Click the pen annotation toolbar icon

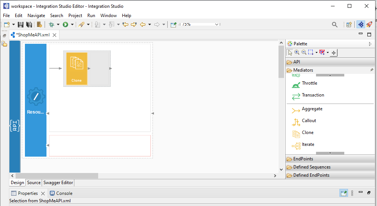click(81, 24)
